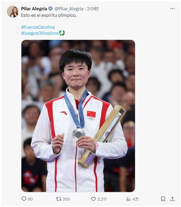This screenshot has width=181, height=207.
Task: Click the view count 4万
Action: [x=135, y=199]
